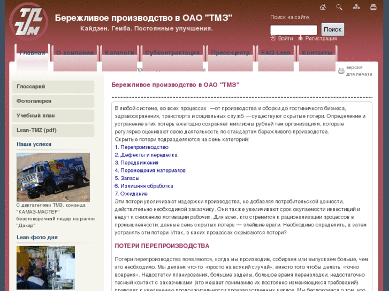Click the Lean-фото дня heading

(37, 237)
